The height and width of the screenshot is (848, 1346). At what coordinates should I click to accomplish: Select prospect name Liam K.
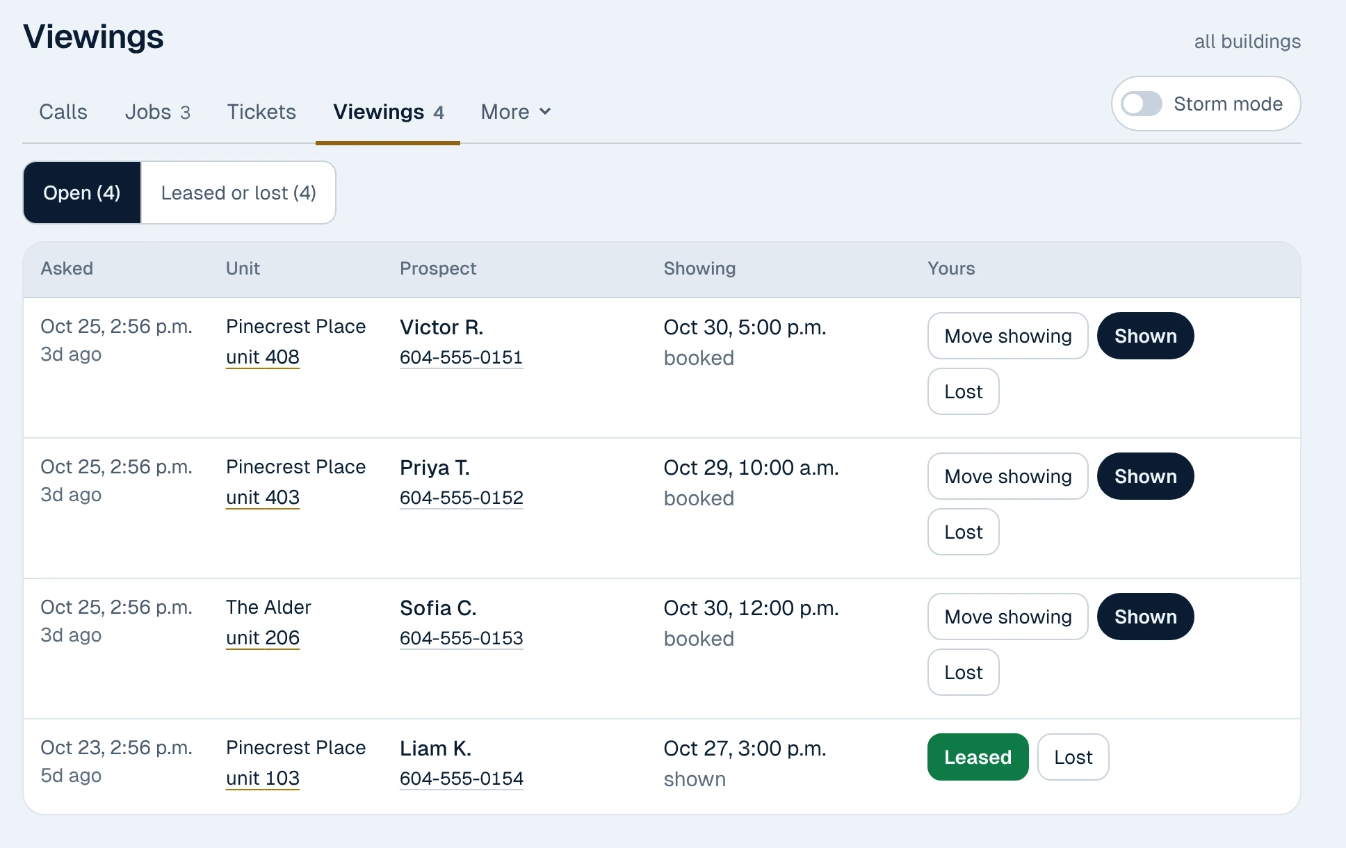click(x=435, y=748)
